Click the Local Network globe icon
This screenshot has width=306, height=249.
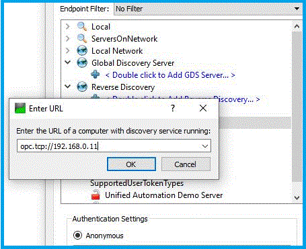82,51
